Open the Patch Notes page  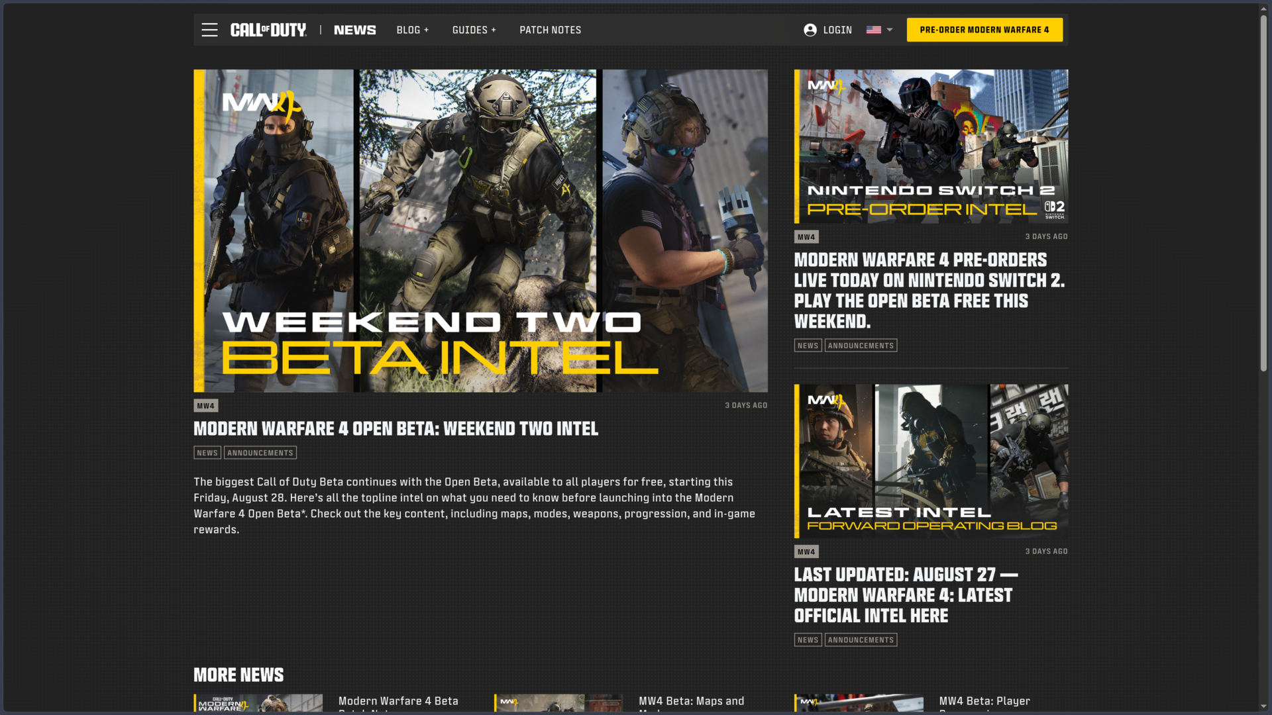point(550,30)
